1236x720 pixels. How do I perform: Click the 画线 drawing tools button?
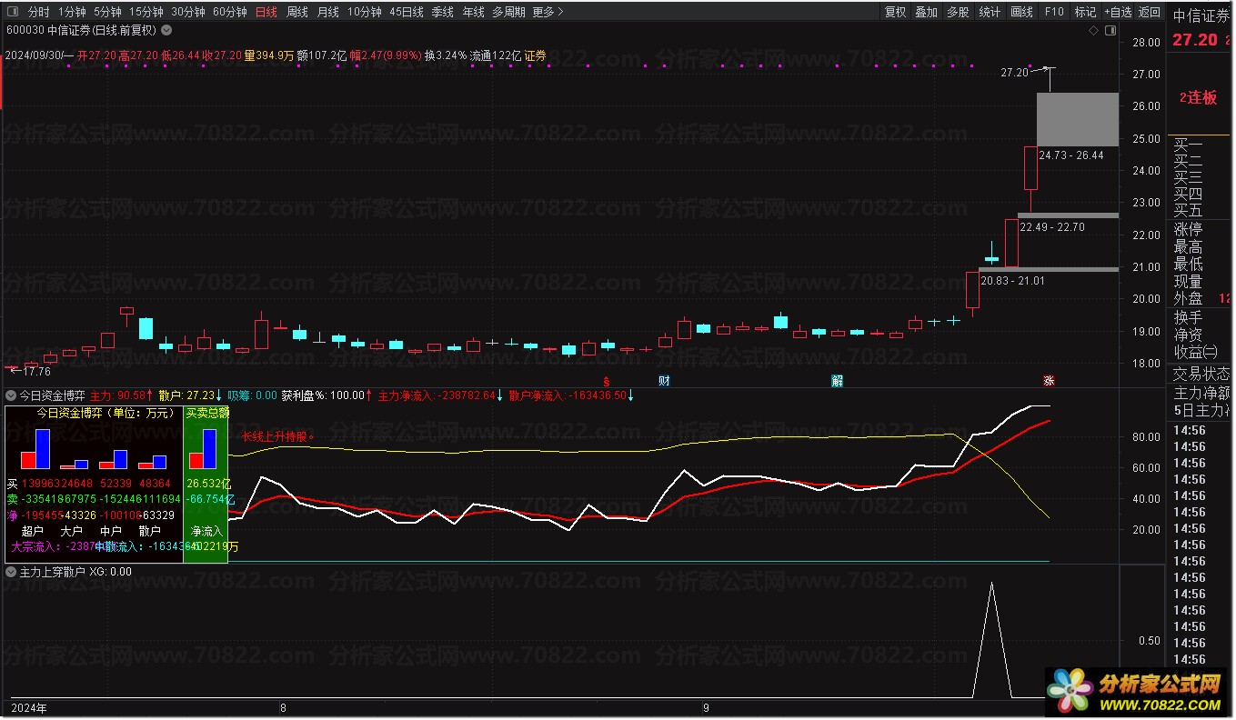[x=1021, y=12]
